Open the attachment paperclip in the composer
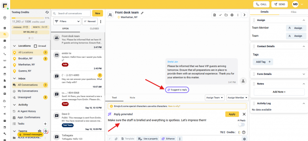This screenshot has height=141, width=308. point(116,139)
